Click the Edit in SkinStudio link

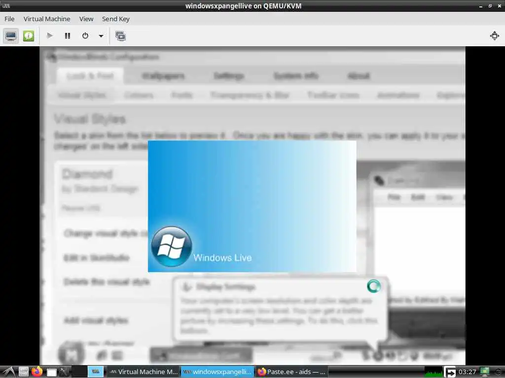click(x=96, y=258)
